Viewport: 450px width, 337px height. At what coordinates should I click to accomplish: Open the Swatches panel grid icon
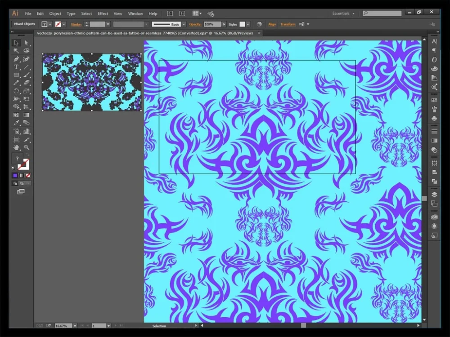click(x=434, y=100)
